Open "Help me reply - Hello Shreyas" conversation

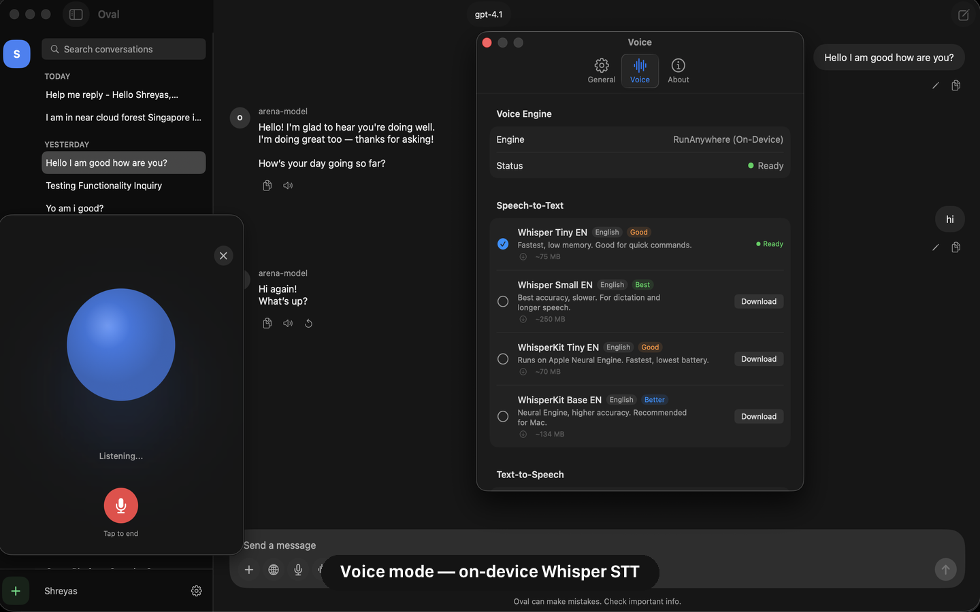coord(124,95)
